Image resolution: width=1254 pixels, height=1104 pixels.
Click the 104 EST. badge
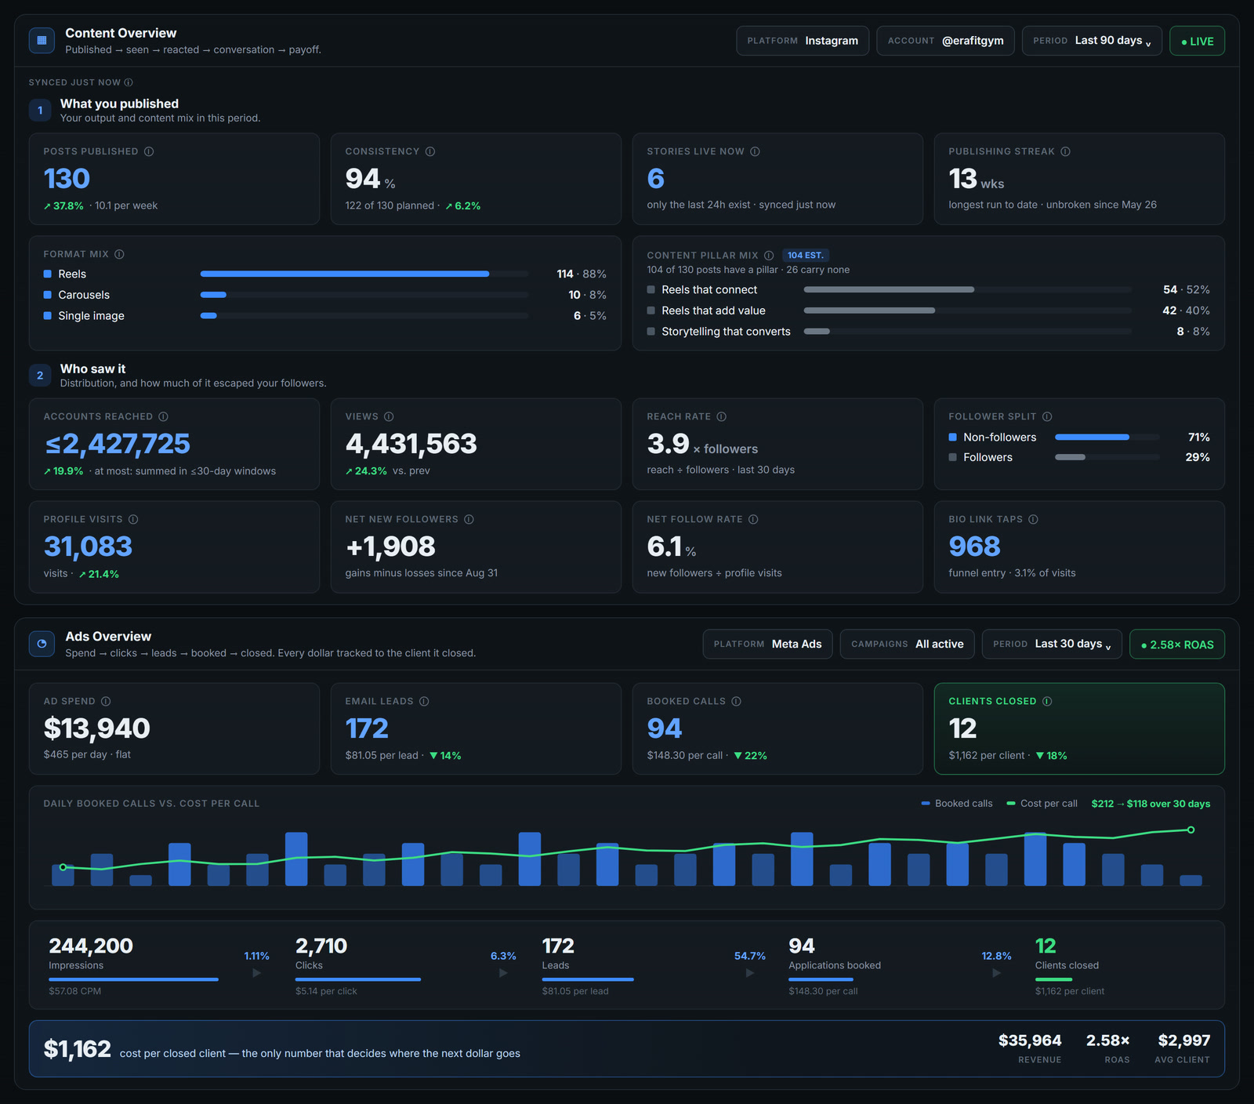[x=806, y=256]
